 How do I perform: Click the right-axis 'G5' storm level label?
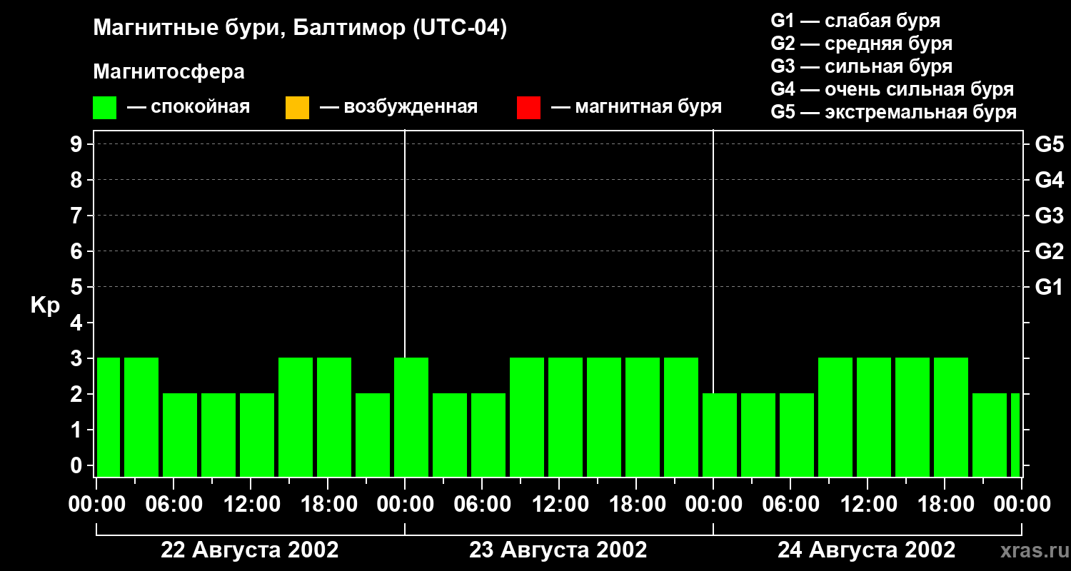click(1049, 144)
